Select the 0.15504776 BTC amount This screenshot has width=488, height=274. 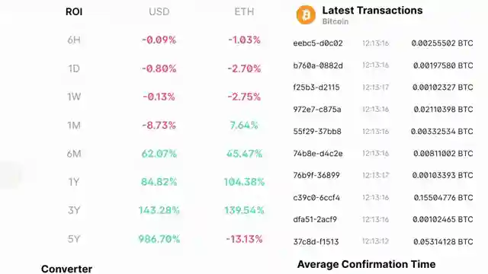(443, 198)
